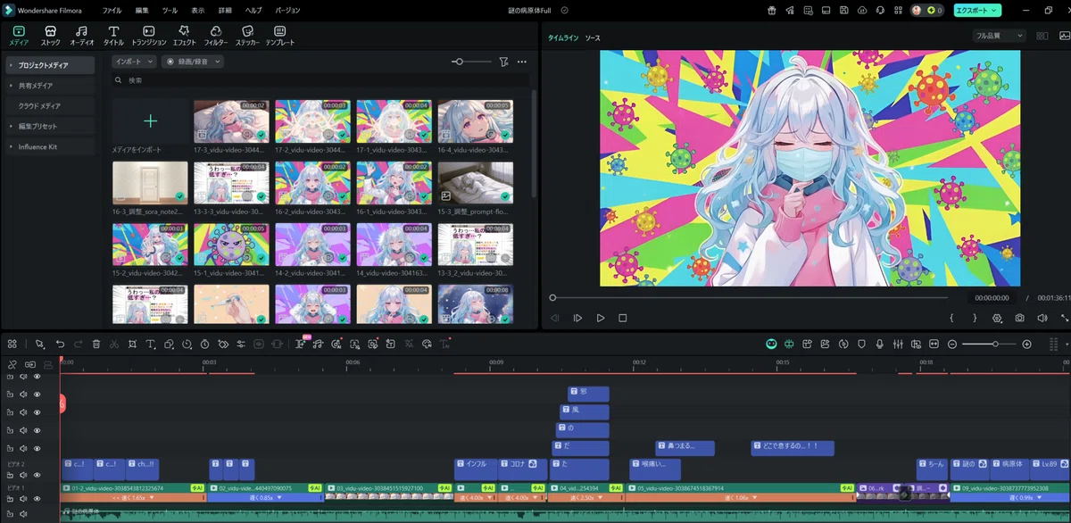The width and height of the screenshot is (1071, 523).
Task: Open the フィルター (Filters) library
Action: pos(215,36)
